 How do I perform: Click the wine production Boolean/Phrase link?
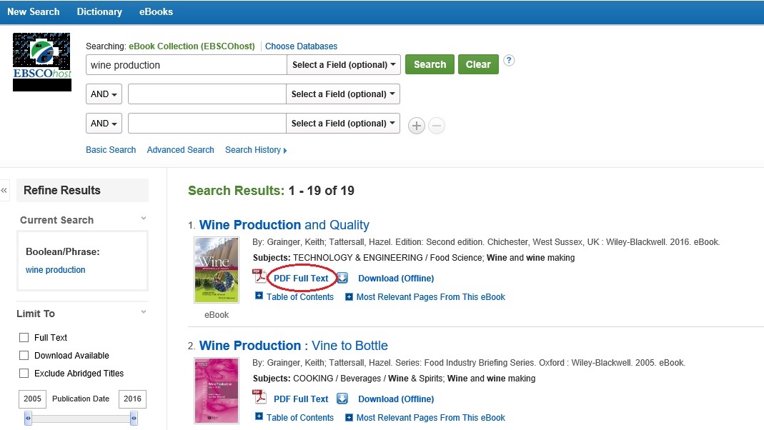56,270
